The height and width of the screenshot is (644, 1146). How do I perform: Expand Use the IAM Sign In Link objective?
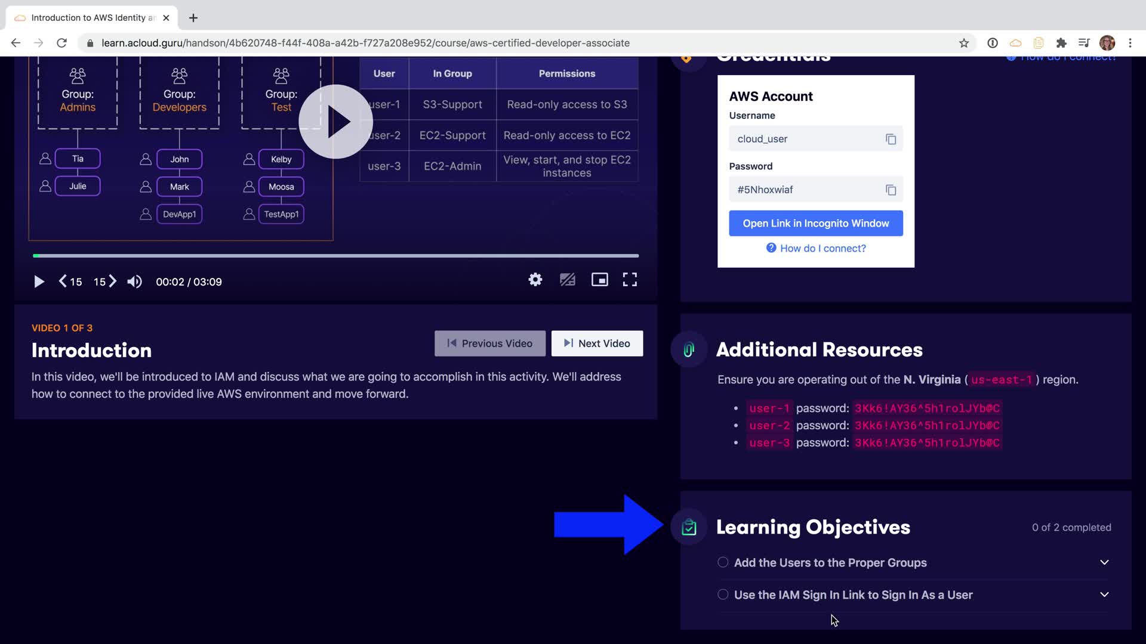[1104, 595]
